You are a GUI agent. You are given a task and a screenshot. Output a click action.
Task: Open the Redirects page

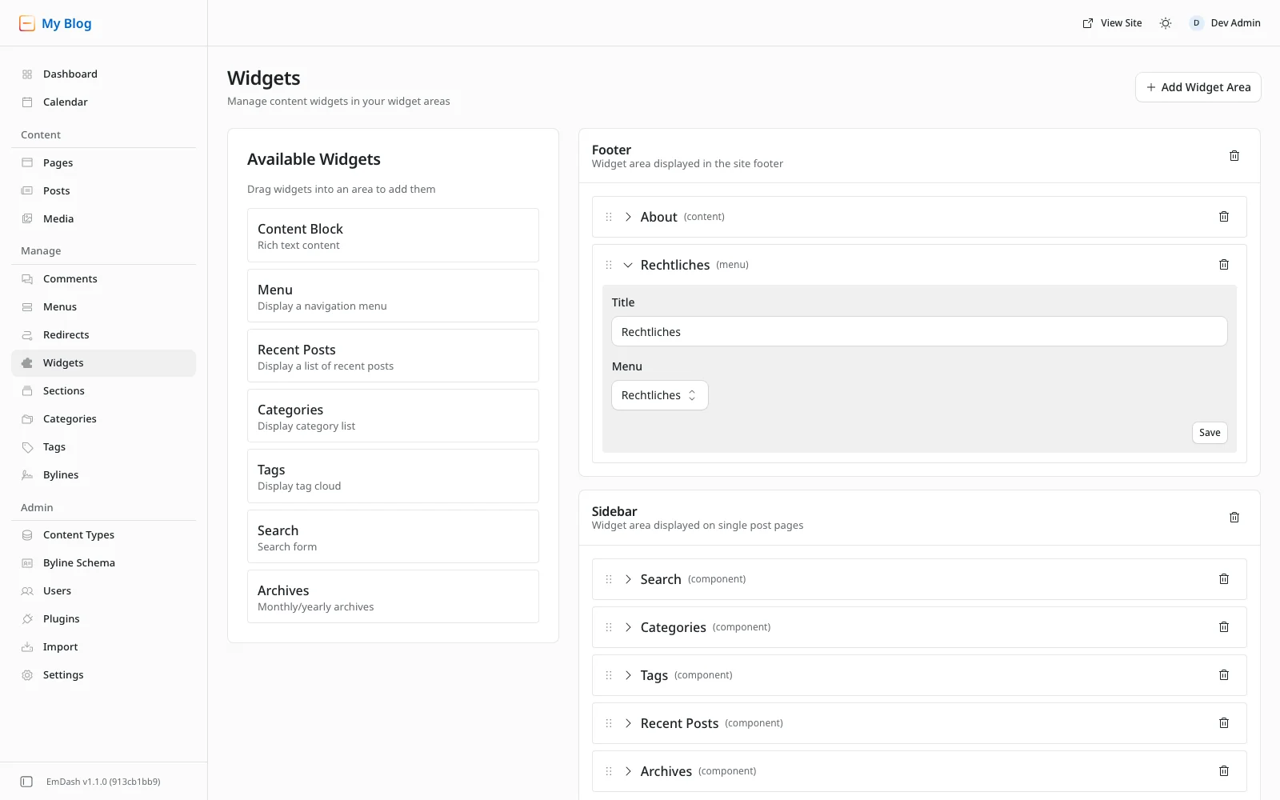103,335
